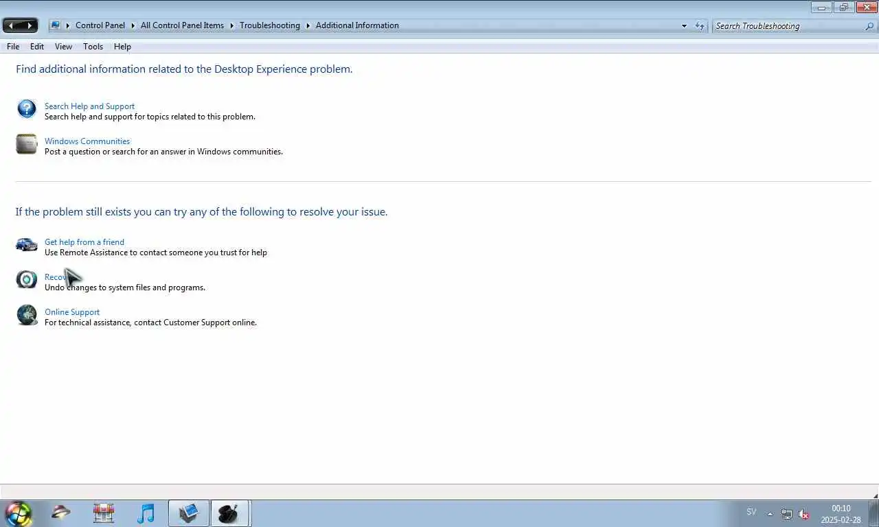Viewport: 879px width, 527px height.
Task: Expand the arrow after All Control Panel Items
Action: coord(231,25)
